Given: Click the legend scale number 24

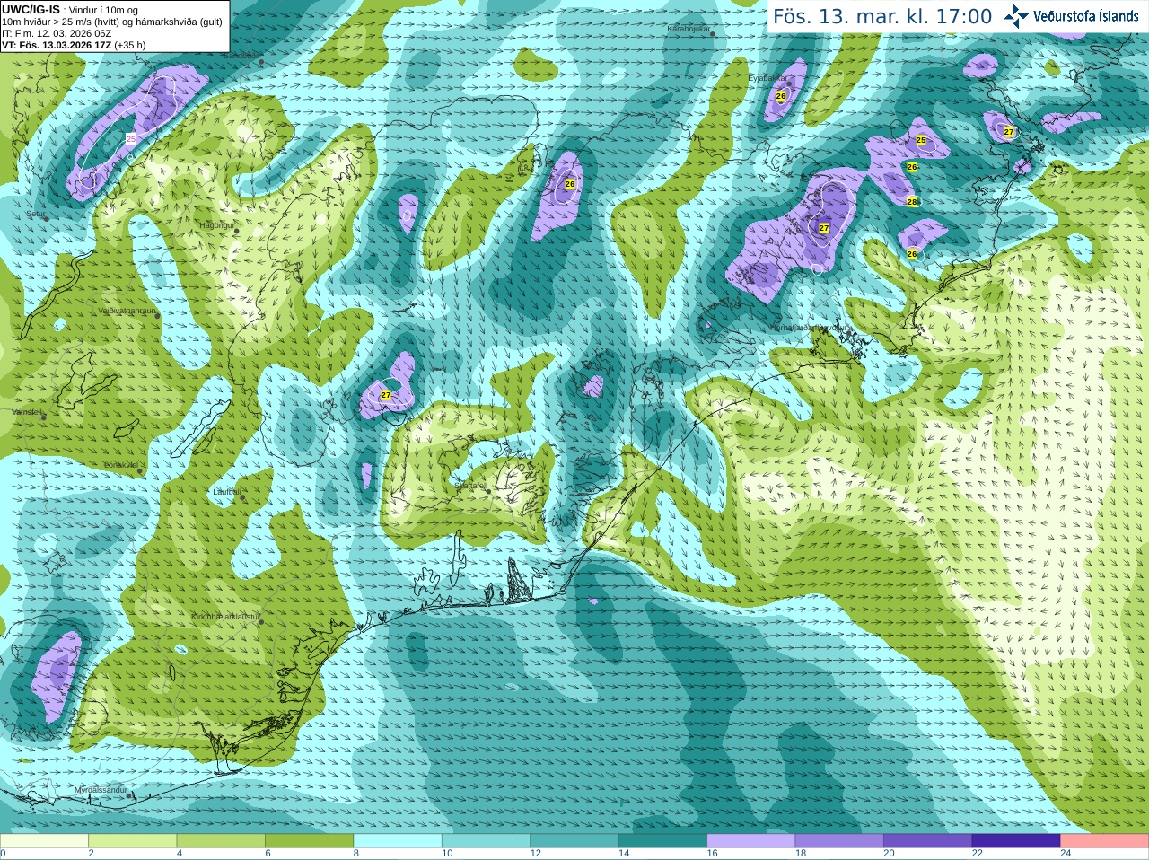Looking at the screenshot, I should [1066, 854].
